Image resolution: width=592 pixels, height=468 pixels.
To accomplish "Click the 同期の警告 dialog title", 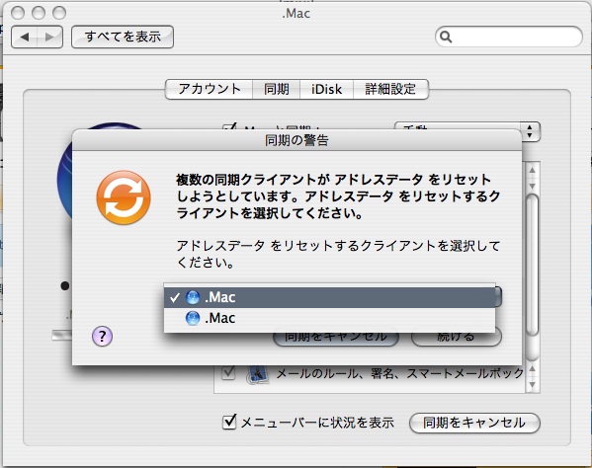I will coord(296,140).
